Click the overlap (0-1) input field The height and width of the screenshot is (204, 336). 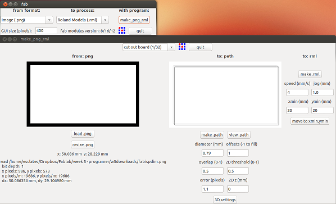[212, 171]
